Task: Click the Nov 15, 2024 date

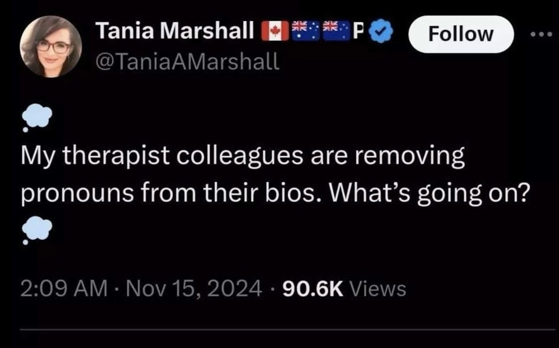Action: click(194, 289)
